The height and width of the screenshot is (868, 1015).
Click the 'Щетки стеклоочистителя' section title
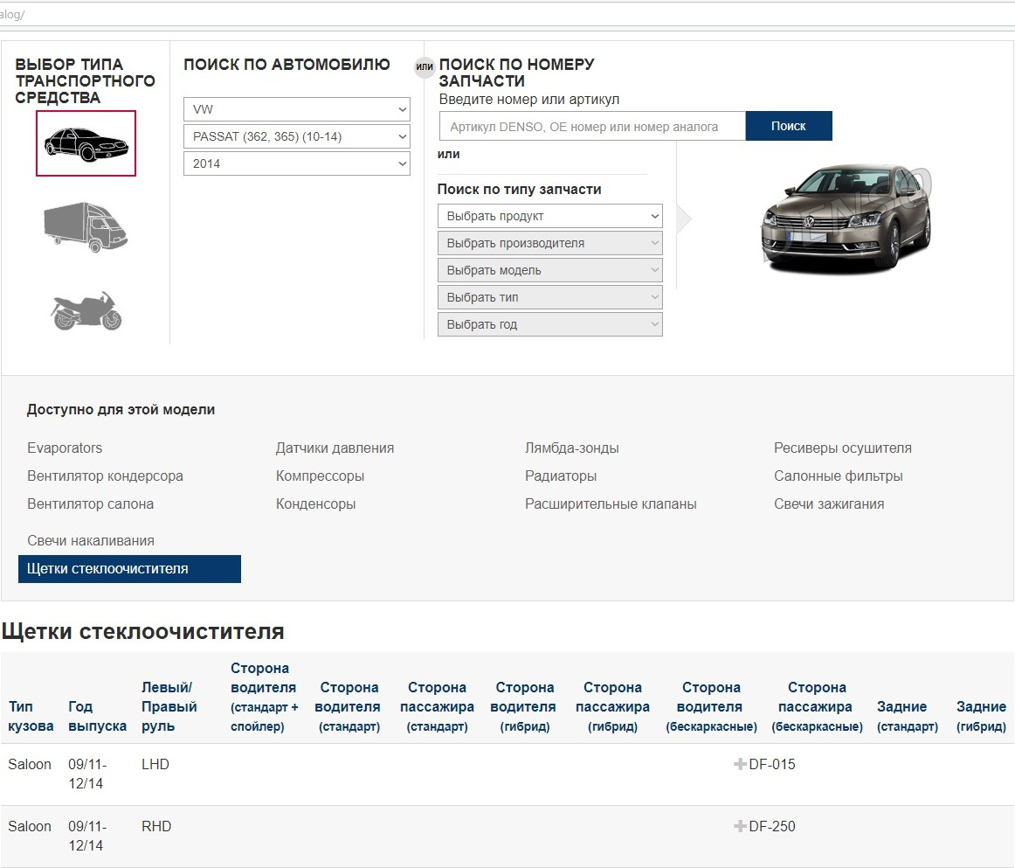(143, 632)
